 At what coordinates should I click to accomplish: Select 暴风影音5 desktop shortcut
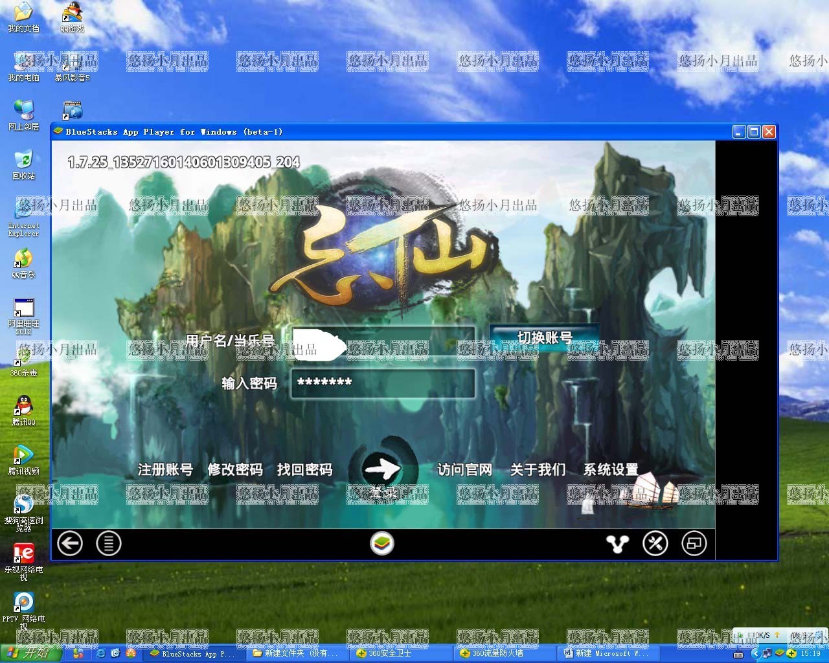[72, 66]
